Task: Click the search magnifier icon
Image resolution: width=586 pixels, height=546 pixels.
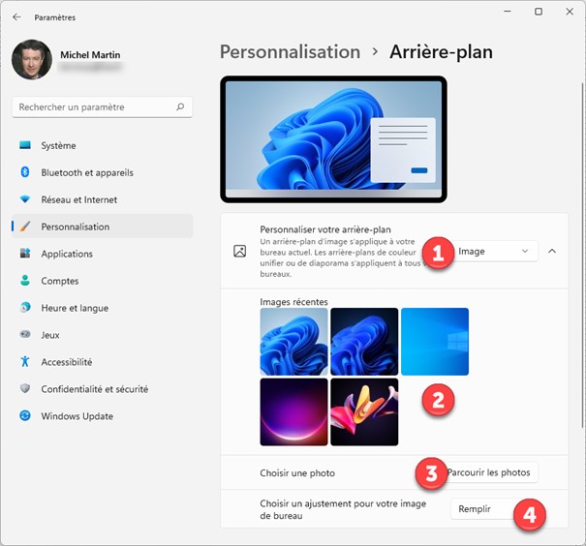Action: click(180, 107)
